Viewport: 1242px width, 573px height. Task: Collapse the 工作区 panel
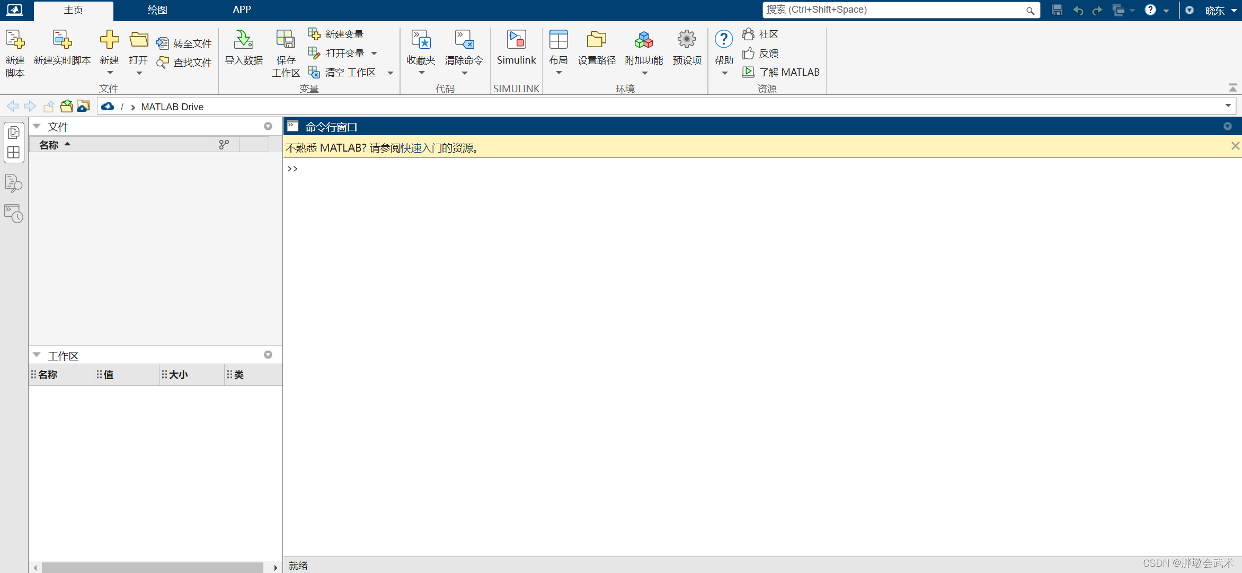(37, 355)
